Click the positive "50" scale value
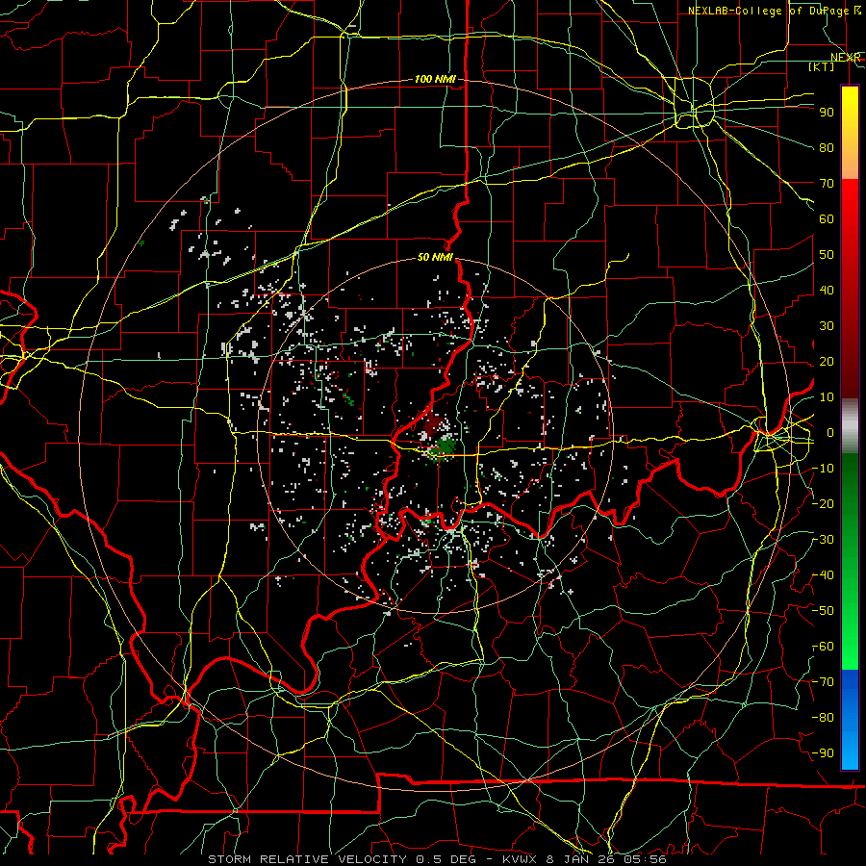 (827, 255)
